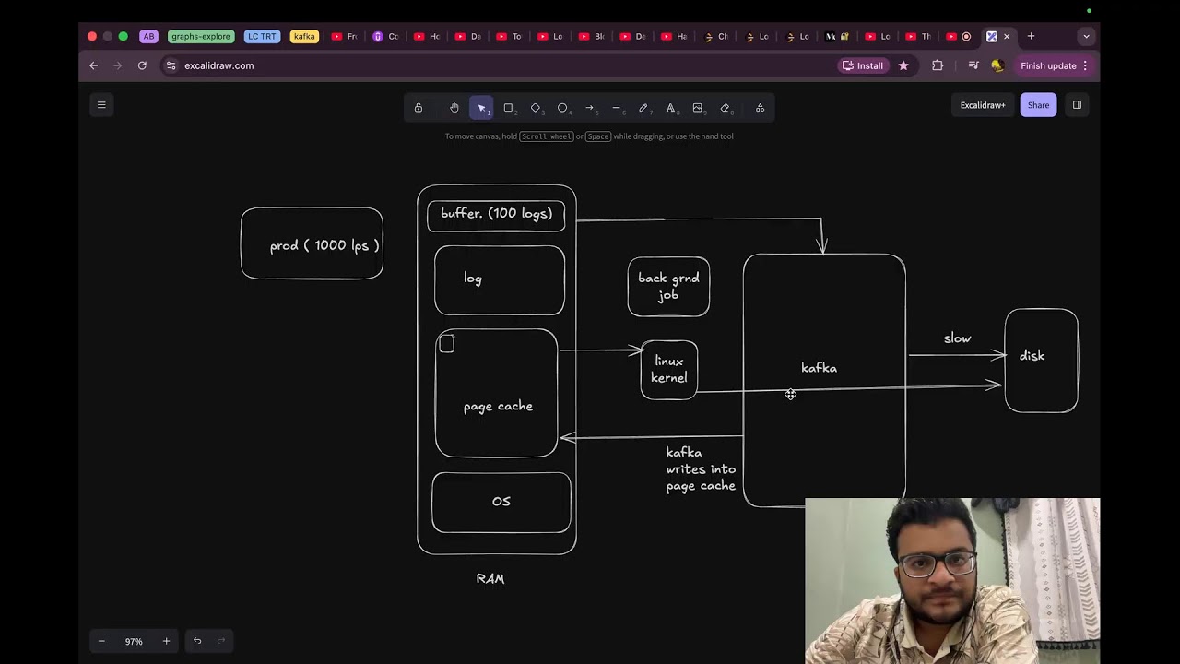Select the 'disk' box label
Screen dimensions: 1180x664
[x=1032, y=356]
